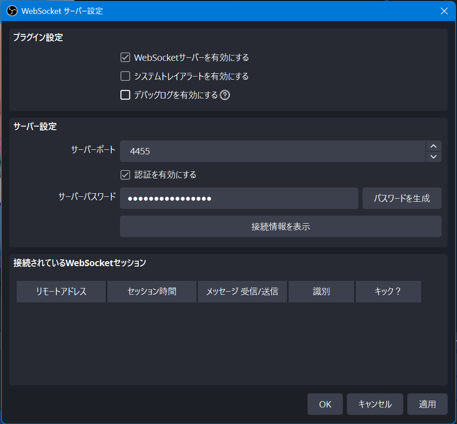Decrease server port with the down arrow
Screen dimensions: 457x424
click(x=433, y=157)
